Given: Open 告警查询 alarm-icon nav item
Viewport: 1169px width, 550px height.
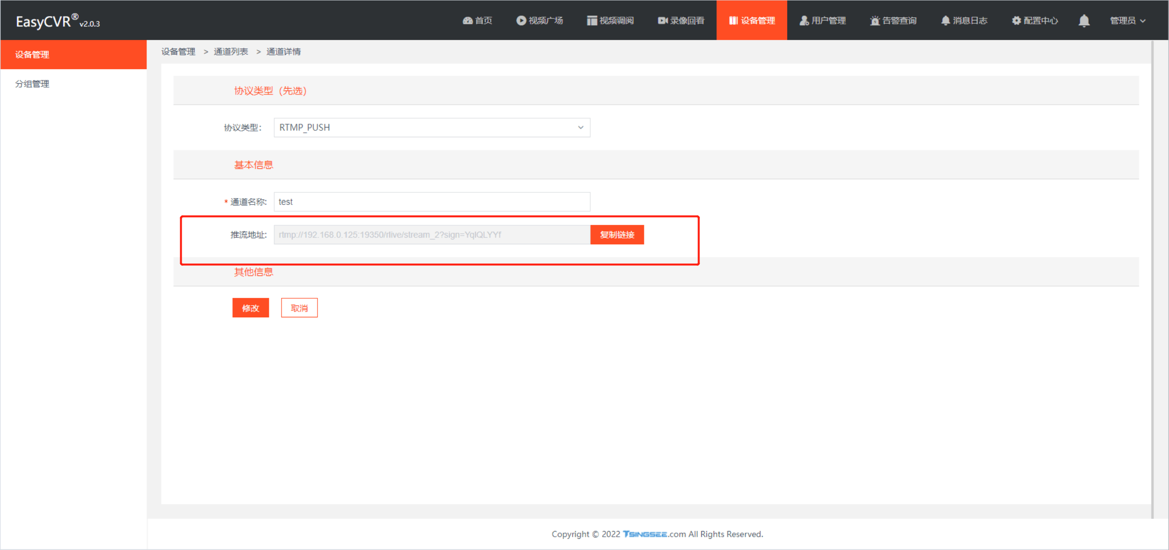Looking at the screenshot, I should [893, 20].
